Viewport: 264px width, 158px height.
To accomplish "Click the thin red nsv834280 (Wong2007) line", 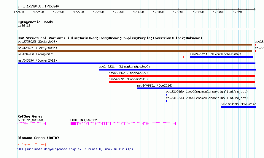I will coord(101,57).
